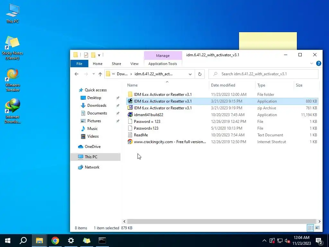The height and width of the screenshot is (247, 329).
Task: Switch to the View ribbon tab
Action: tap(134, 64)
